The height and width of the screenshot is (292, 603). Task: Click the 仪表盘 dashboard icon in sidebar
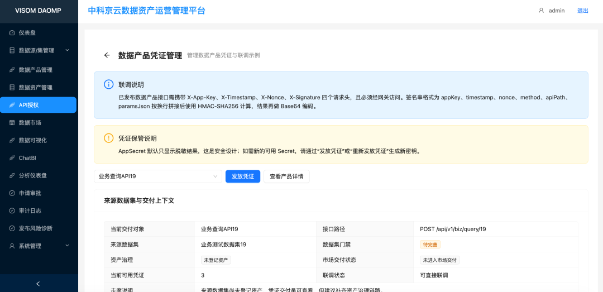[12, 33]
